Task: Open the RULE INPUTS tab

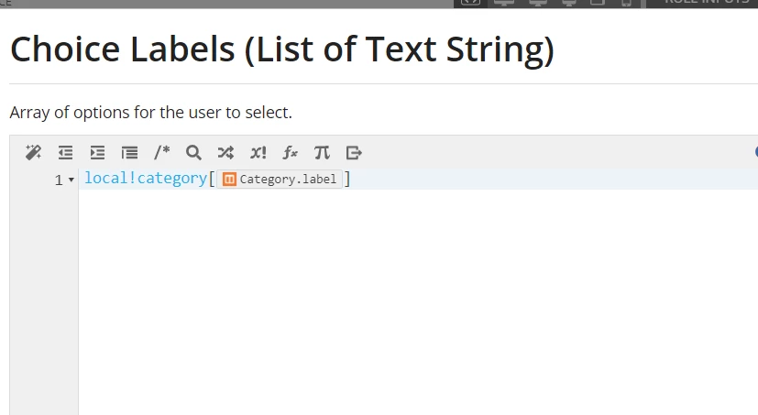Action: [x=707, y=2]
